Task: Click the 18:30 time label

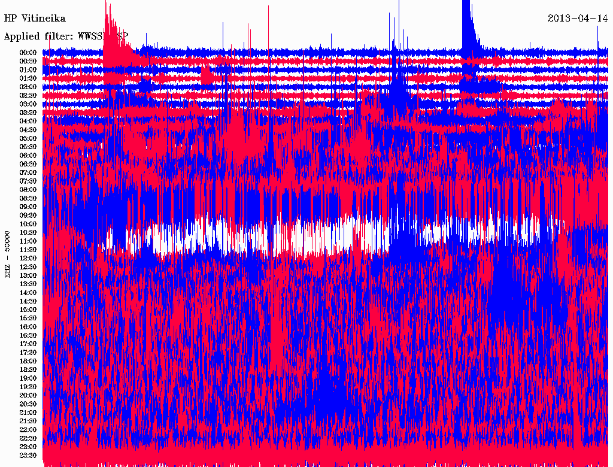Action: [28, 370]
